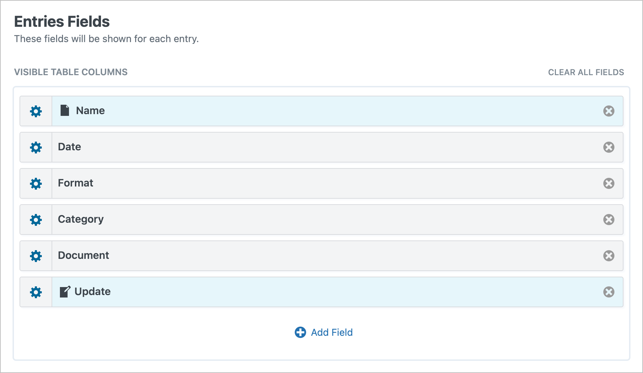Click the blue plus icon
Image resolution: width=643 pixels, height=373 pixels.
click(300, 332)
